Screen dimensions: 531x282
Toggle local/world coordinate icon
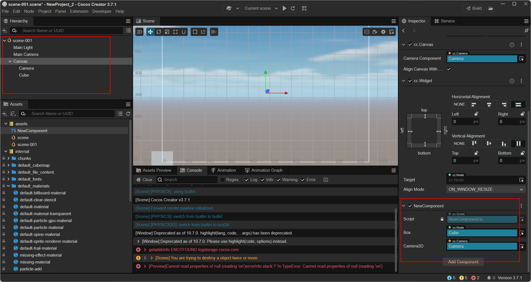point(203,32)
